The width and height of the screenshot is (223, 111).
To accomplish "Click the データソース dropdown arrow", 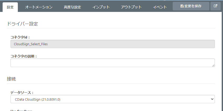I will (x=212, y=99).
